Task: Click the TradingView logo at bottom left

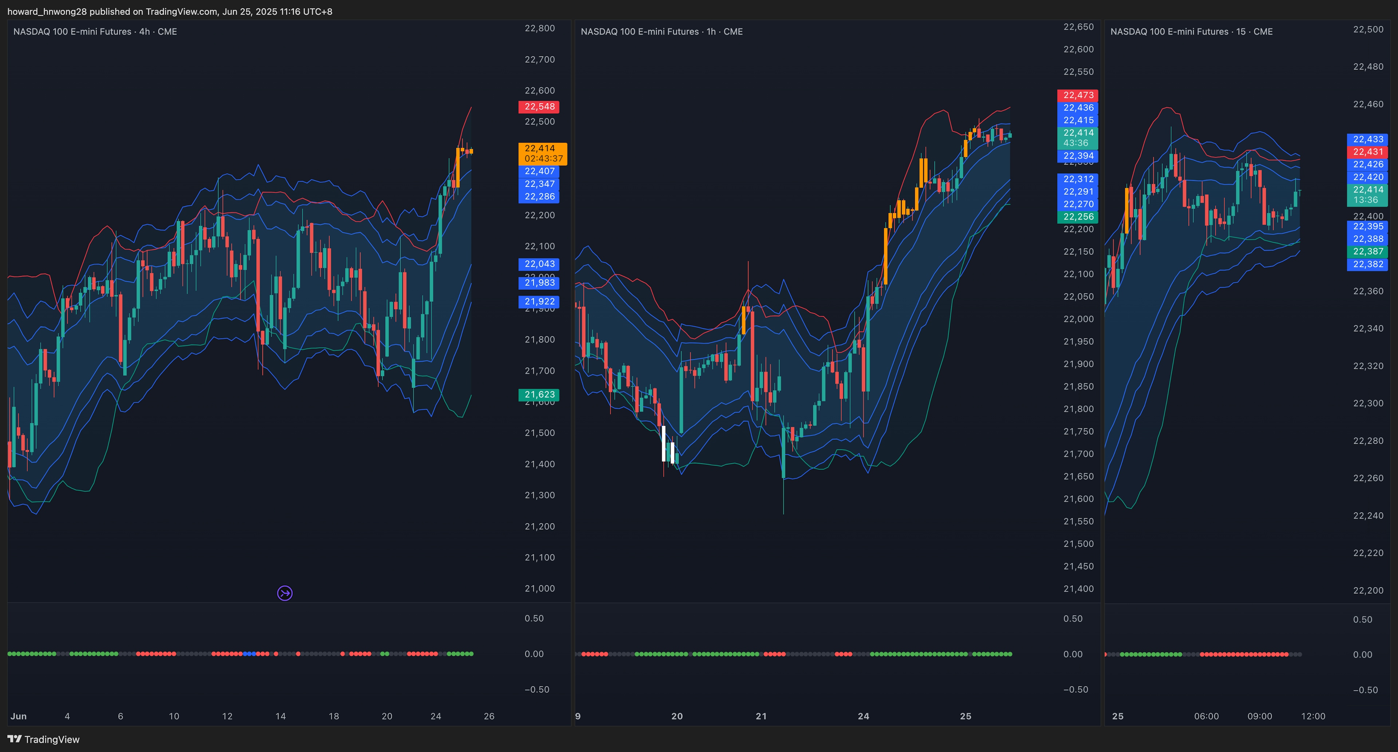Action: (x=43, y=739)
